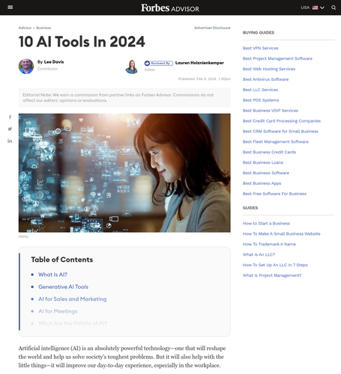Open Best VPN Services guide
This screenshot has height=374, width=341.
pos(261,48)
